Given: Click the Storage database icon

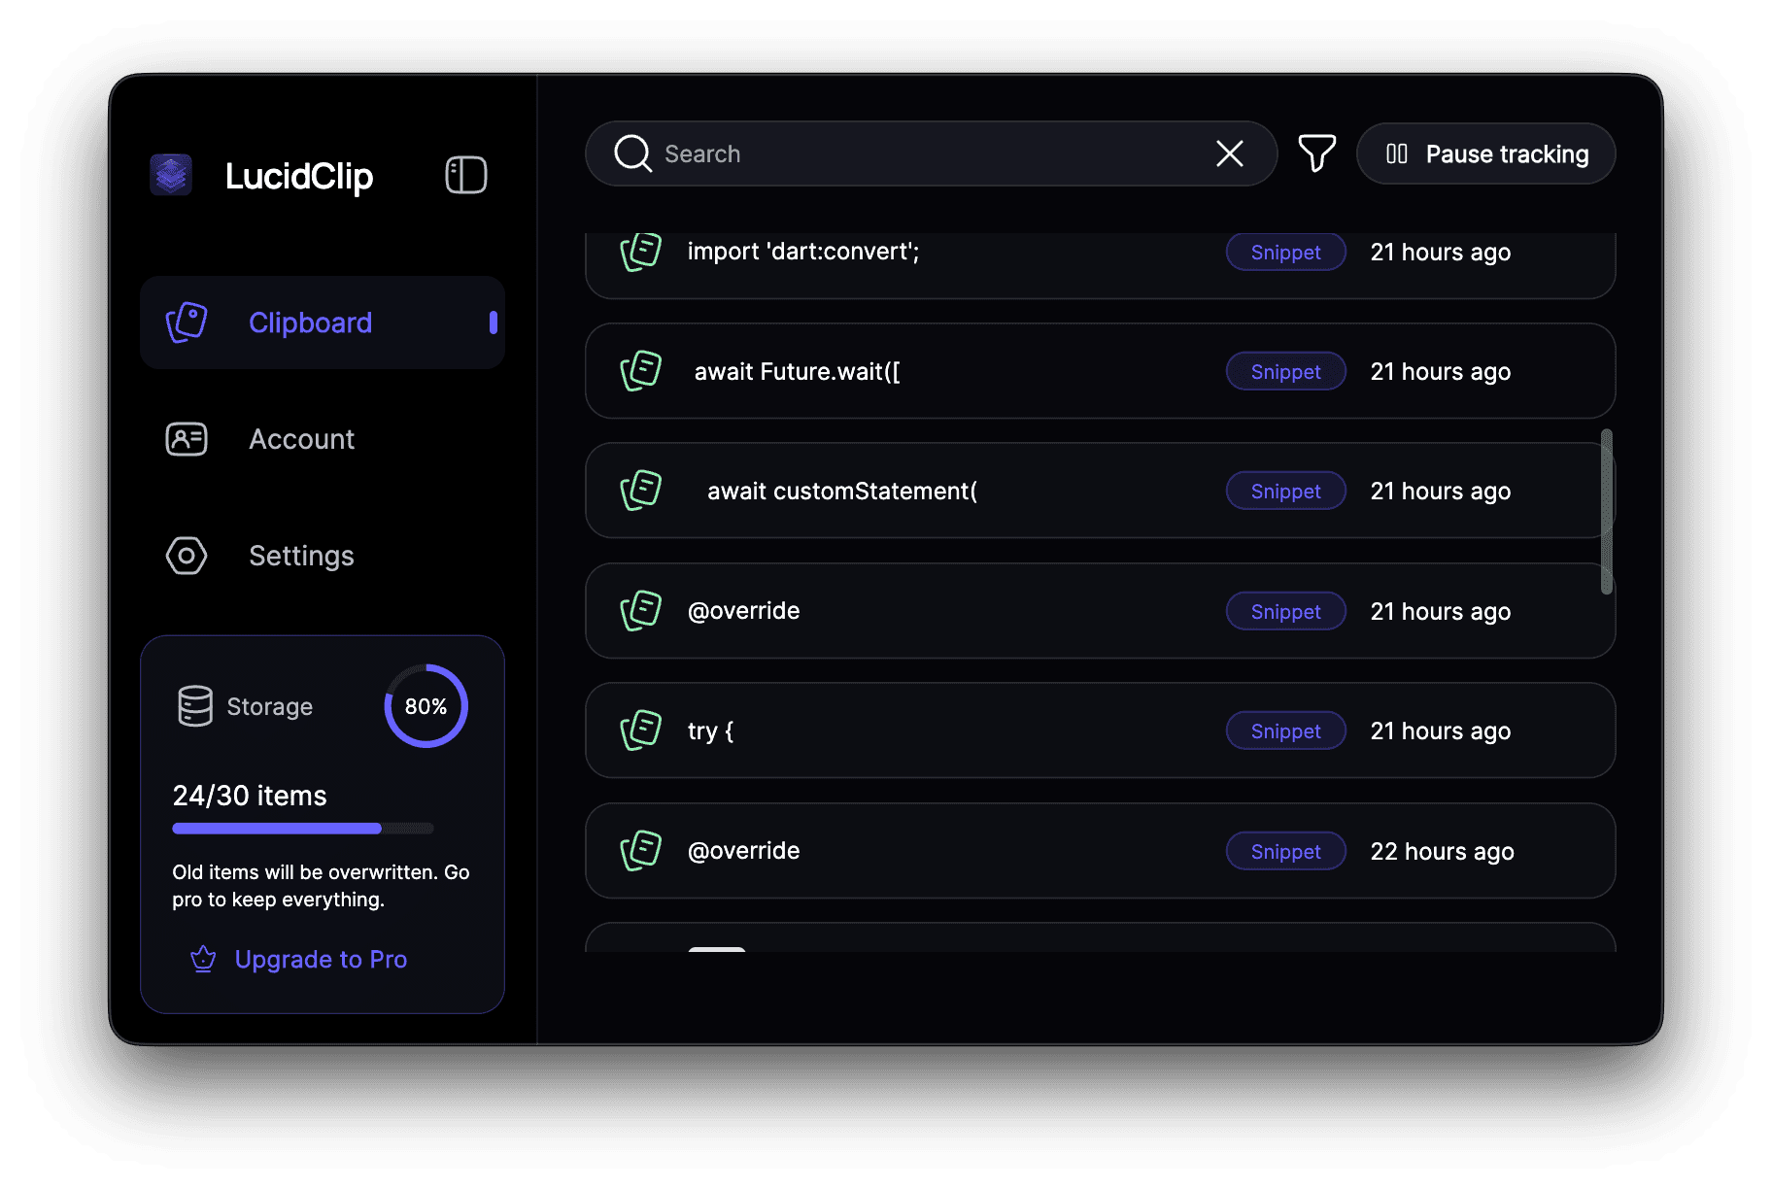Looking at the screenshot, I should click(x=194, y=706).
